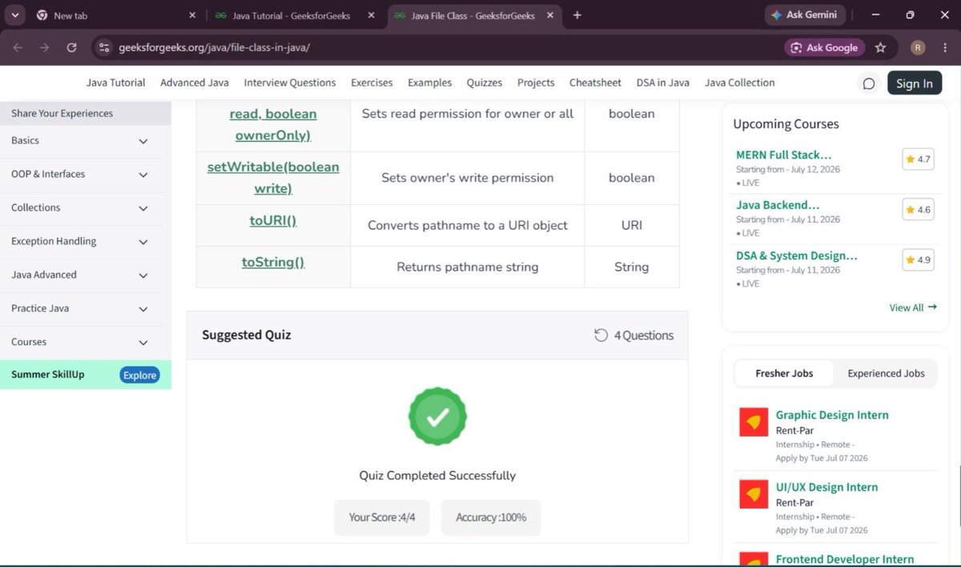Click the browser forward arrow

[x=45, y=47]
